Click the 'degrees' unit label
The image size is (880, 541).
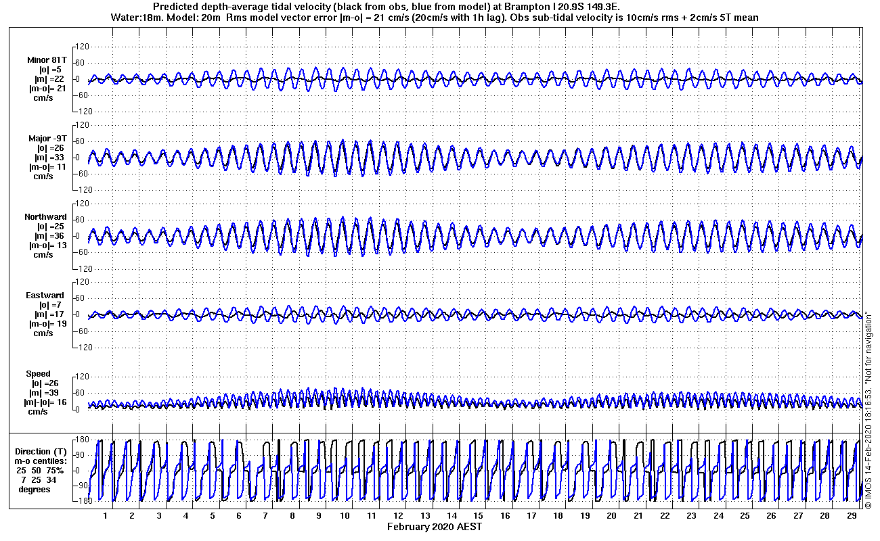click(x=35, y=489)
